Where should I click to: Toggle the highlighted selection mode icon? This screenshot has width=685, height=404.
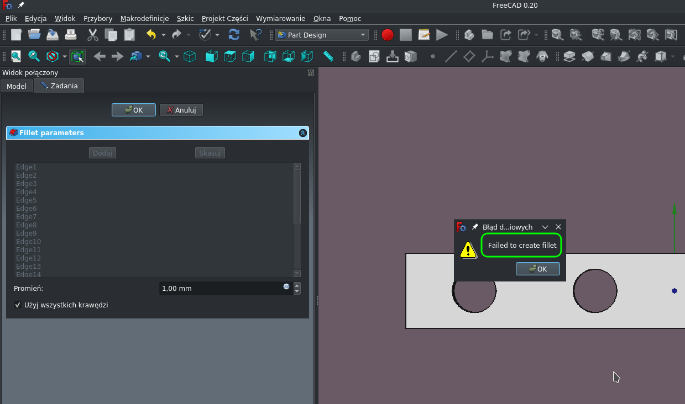77,56
